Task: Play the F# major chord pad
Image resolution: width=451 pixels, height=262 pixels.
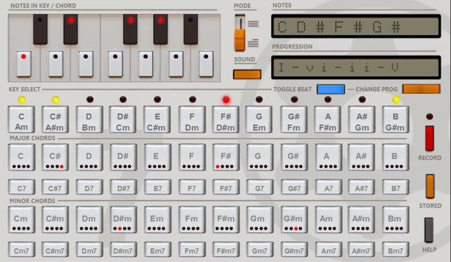Action: pyautogui.click(x=226, y=157)
